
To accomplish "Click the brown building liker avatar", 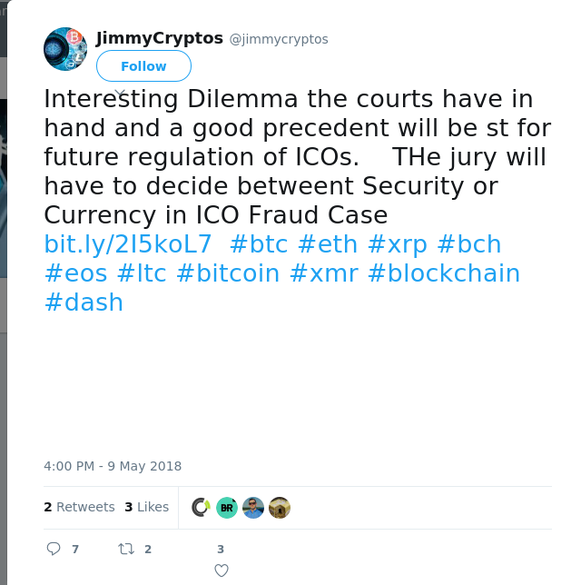I will coord(280,508).
